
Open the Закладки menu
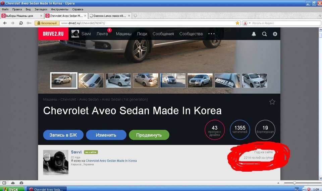[x=41, y=9]
